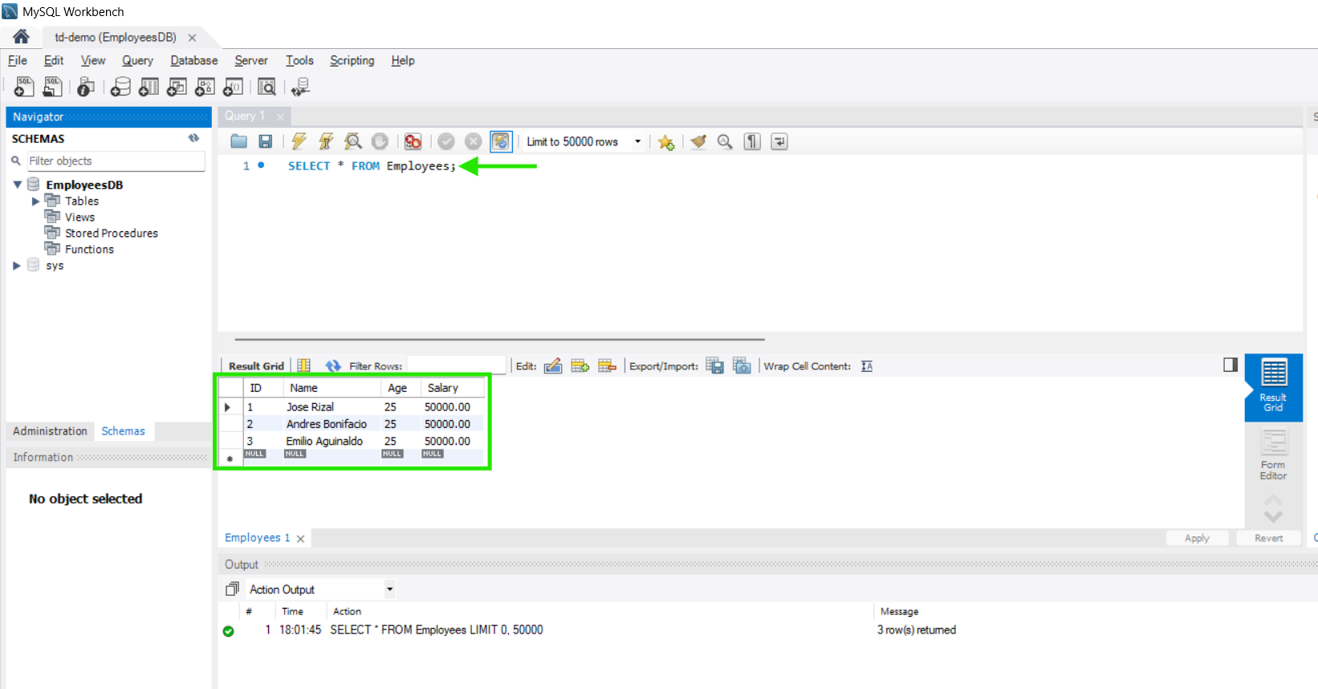Select the Form Editor view button
The image size is (1318, 689).
coord(1272,455)
